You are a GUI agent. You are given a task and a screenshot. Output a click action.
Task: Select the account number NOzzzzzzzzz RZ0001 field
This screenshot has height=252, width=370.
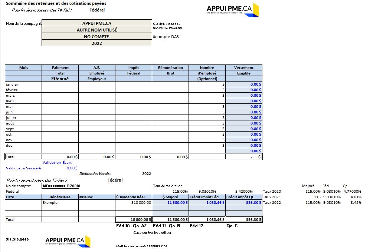click(x=61, y=186)
